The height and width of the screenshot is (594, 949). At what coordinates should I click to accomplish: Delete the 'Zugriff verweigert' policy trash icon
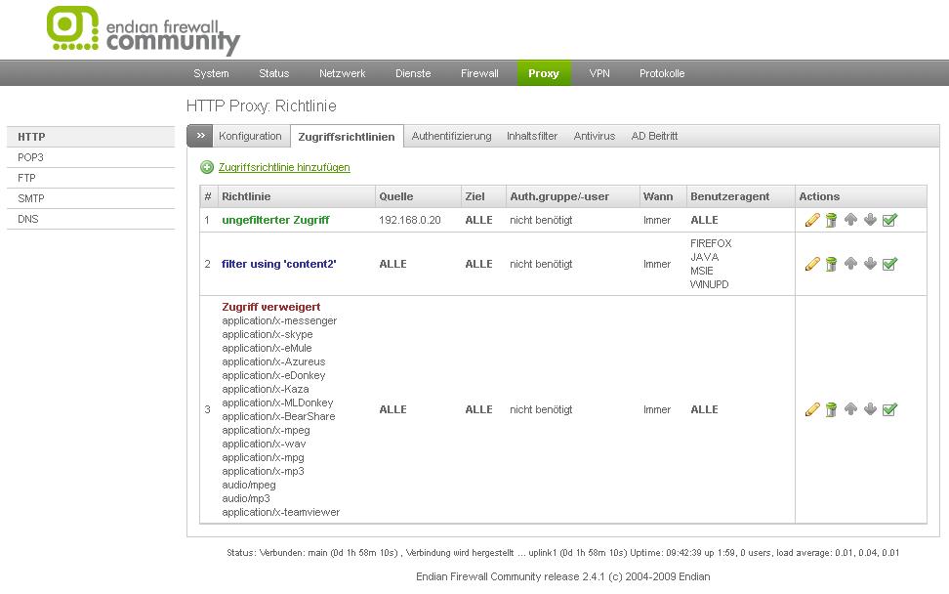click(x=831, y=409)
